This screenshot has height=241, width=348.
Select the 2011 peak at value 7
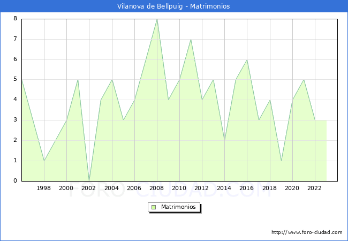[x=191, y=40]
